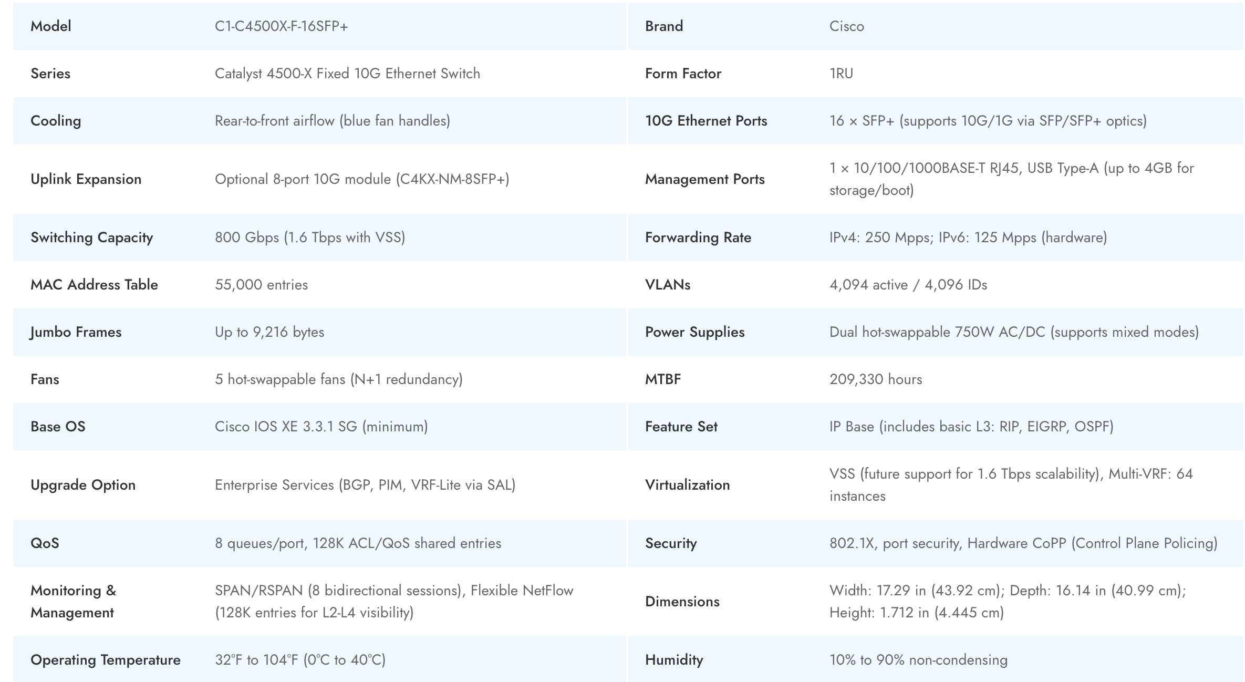The width and height of the screenshot is (1245, 682).
Task: Select the Jumbo Frames 9,216 bytes value
Action: 269,332
